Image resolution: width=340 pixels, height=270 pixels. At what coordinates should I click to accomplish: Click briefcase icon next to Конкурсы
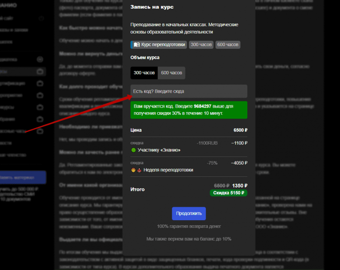pyautogui.click(x=40, y=107)
